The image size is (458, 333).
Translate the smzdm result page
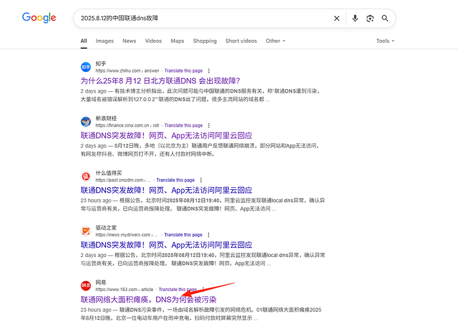(175, 180)
